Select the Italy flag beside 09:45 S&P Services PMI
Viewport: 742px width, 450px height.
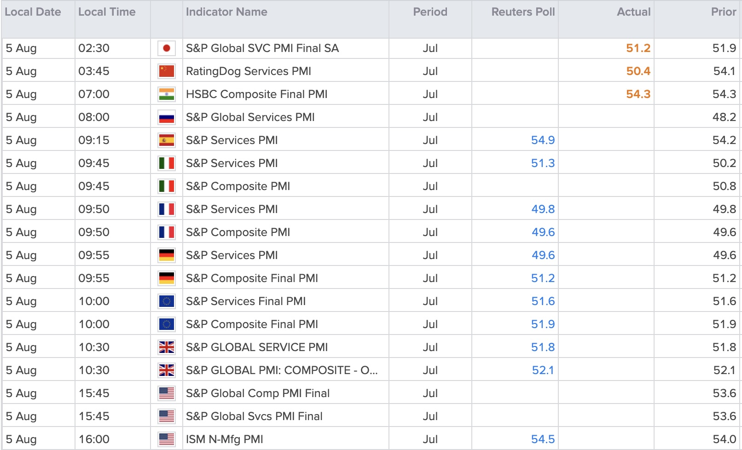[166, 163]
